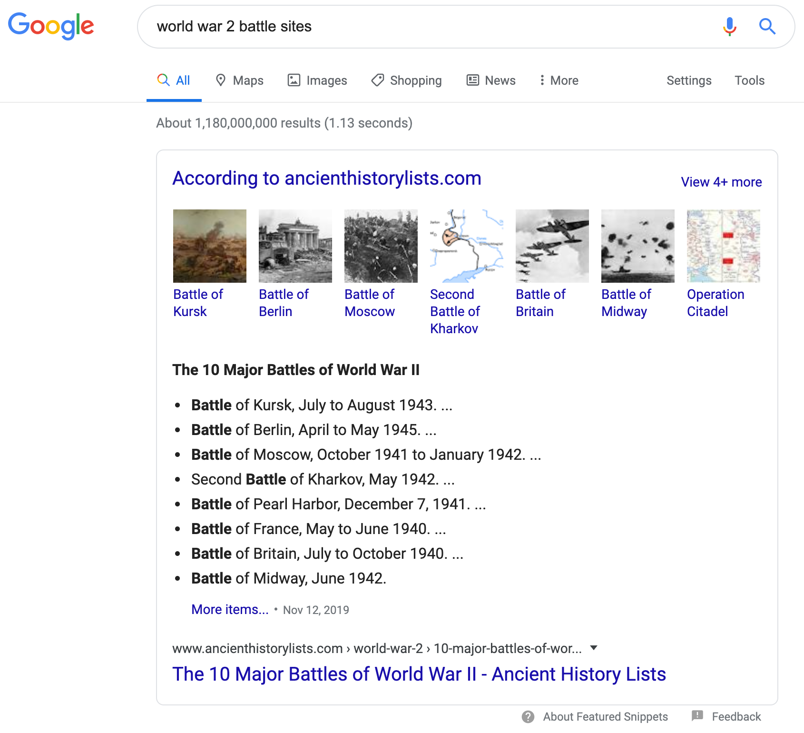Select the Battle of Britain airplane thumbnail
This screenshot has height=733, width=804.
552,246
